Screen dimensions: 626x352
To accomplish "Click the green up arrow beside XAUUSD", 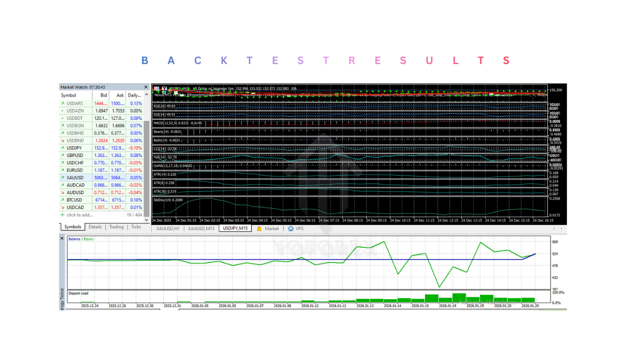I will click(x=62, y=177).
